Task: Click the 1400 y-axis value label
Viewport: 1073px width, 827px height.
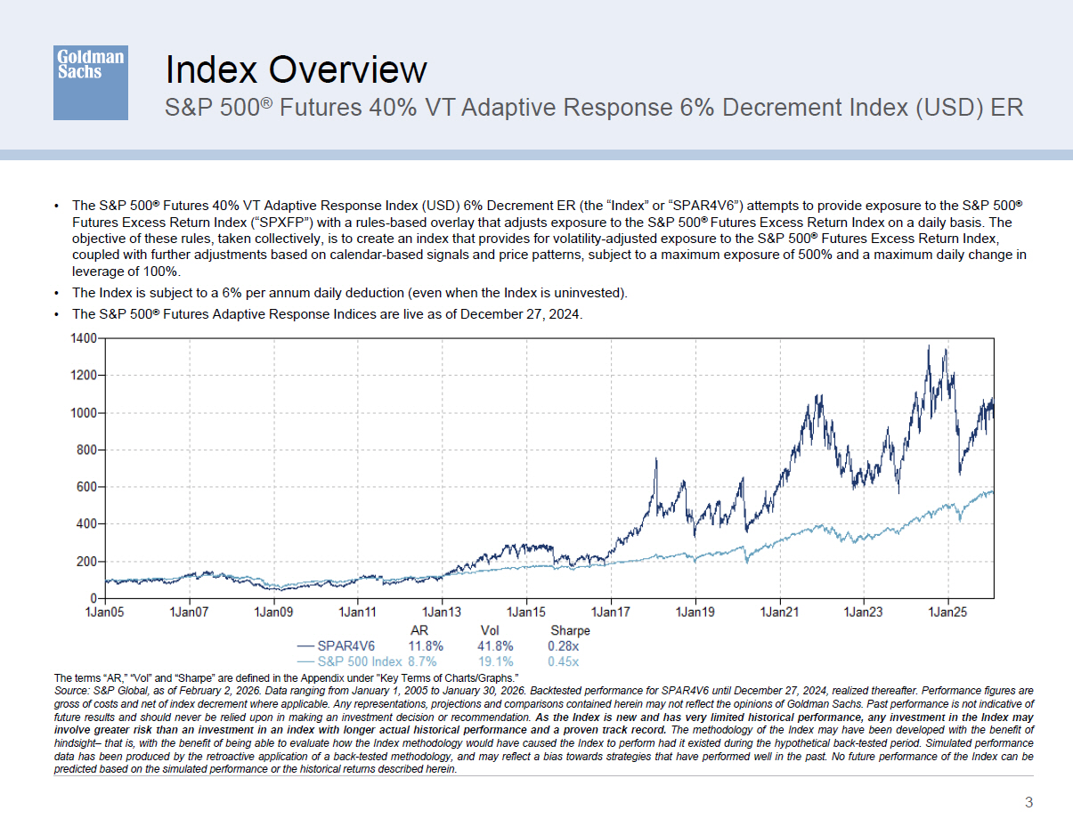Action: 82,338
